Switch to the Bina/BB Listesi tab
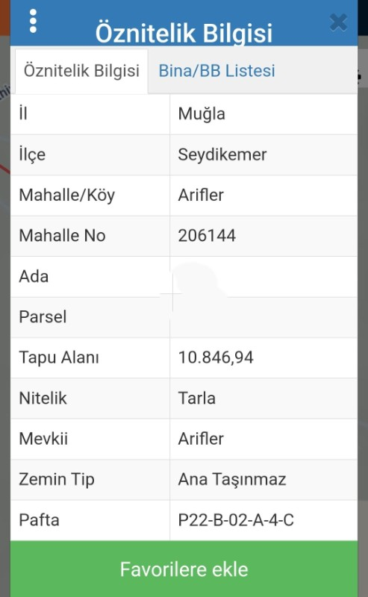Viewport: 368px width, 597px height. pyautogui.click(x=216, y=71)
